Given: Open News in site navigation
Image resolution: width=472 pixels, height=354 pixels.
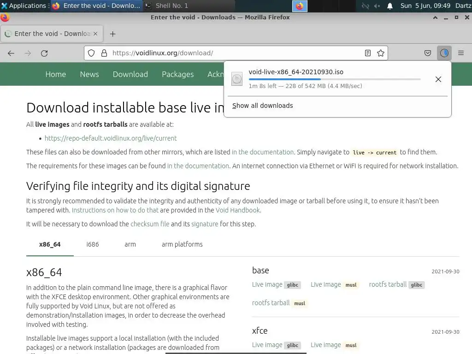Looking at the screenshot, I should click(x=89, y=74).
